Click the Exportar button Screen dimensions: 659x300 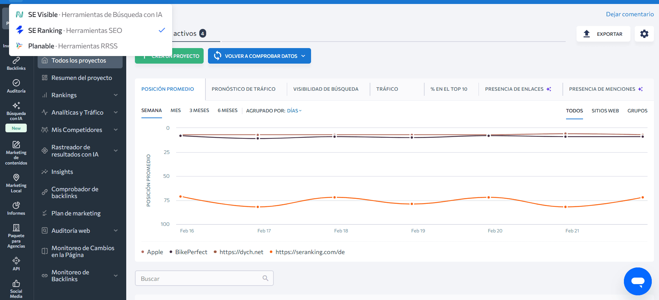click(x=603, y=34)
